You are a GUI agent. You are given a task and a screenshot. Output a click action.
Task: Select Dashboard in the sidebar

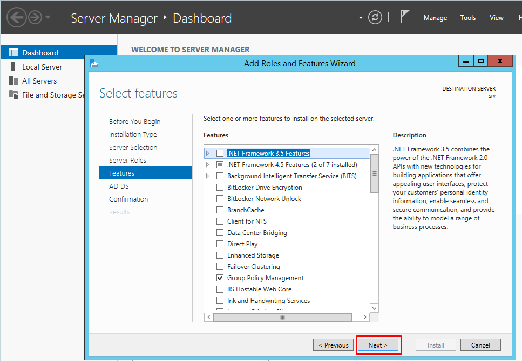click(59, 52)
